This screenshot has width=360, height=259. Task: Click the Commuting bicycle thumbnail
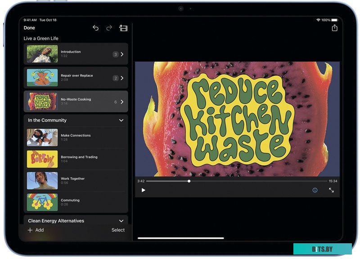click(42, 202)
